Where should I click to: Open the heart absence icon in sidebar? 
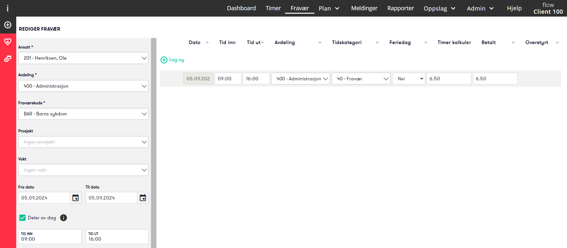coord(8,41)
